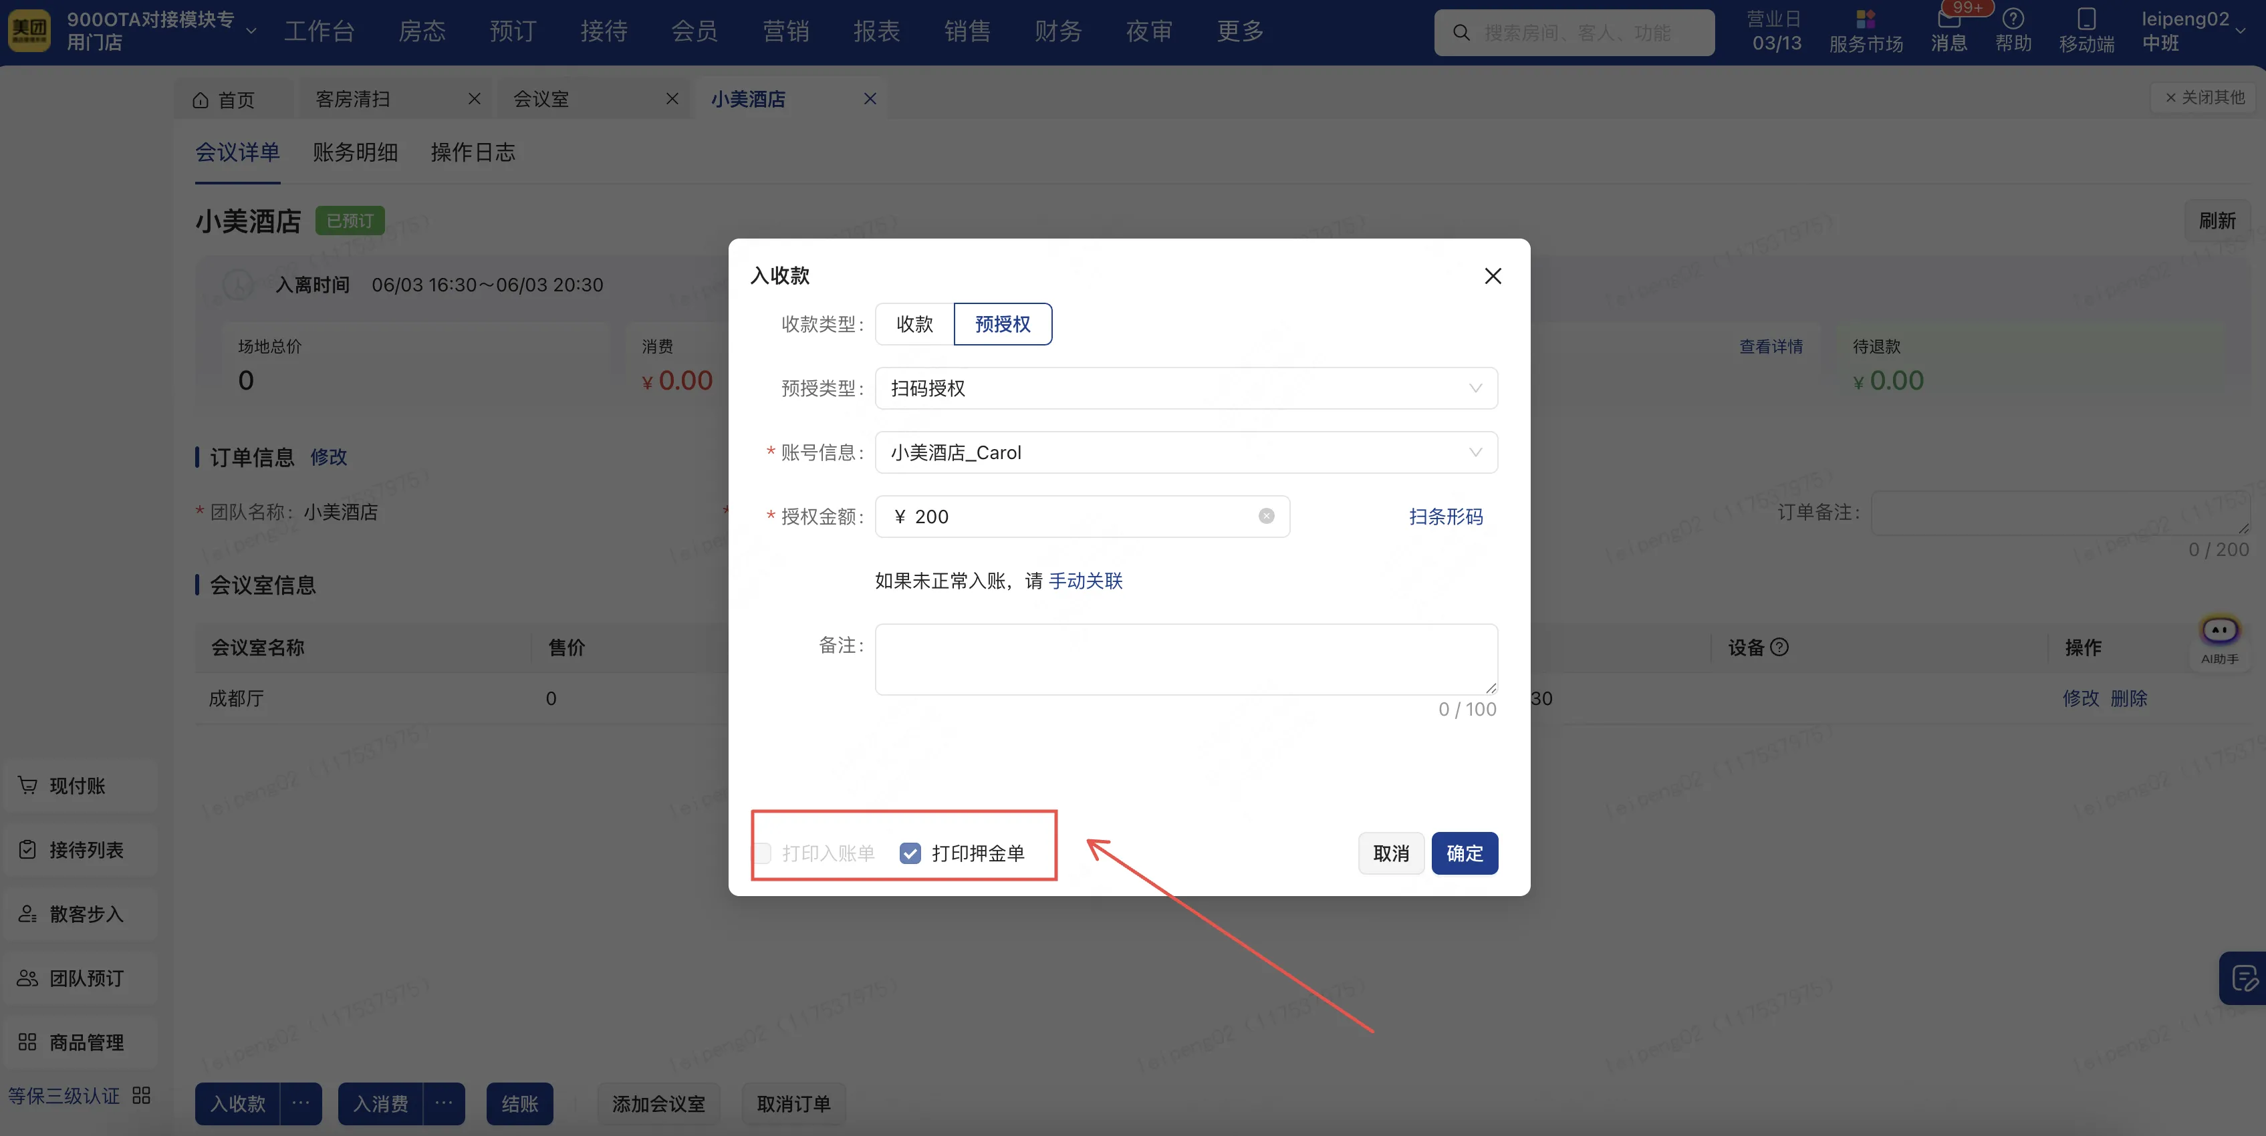Expand the 账号信息 dropdown

click(x=1186, y=452)
